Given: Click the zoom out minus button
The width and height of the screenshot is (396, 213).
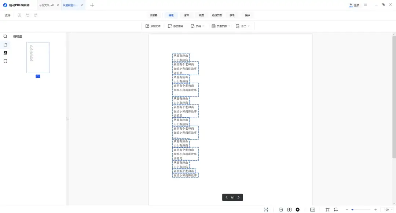Looking at the screenshot, I should click(347, 209).
